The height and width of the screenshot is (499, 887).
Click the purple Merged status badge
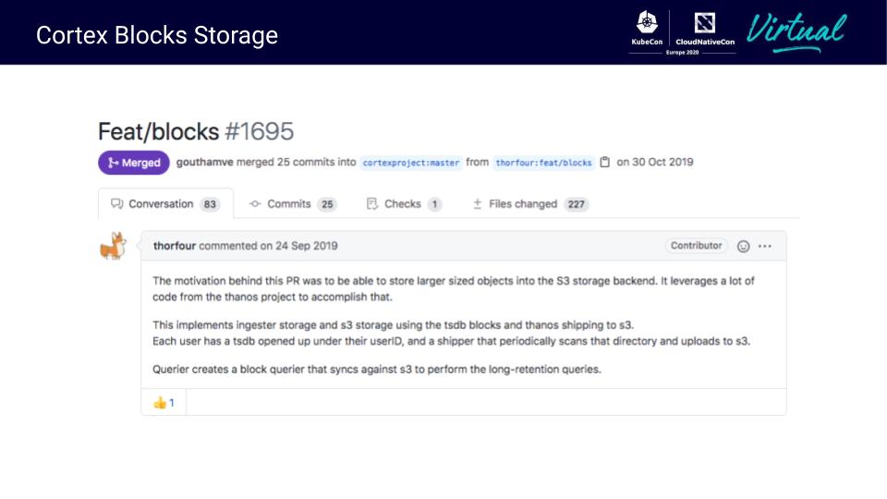point(134,163)
